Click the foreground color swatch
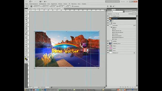162x91 pixels. [26, 59]
